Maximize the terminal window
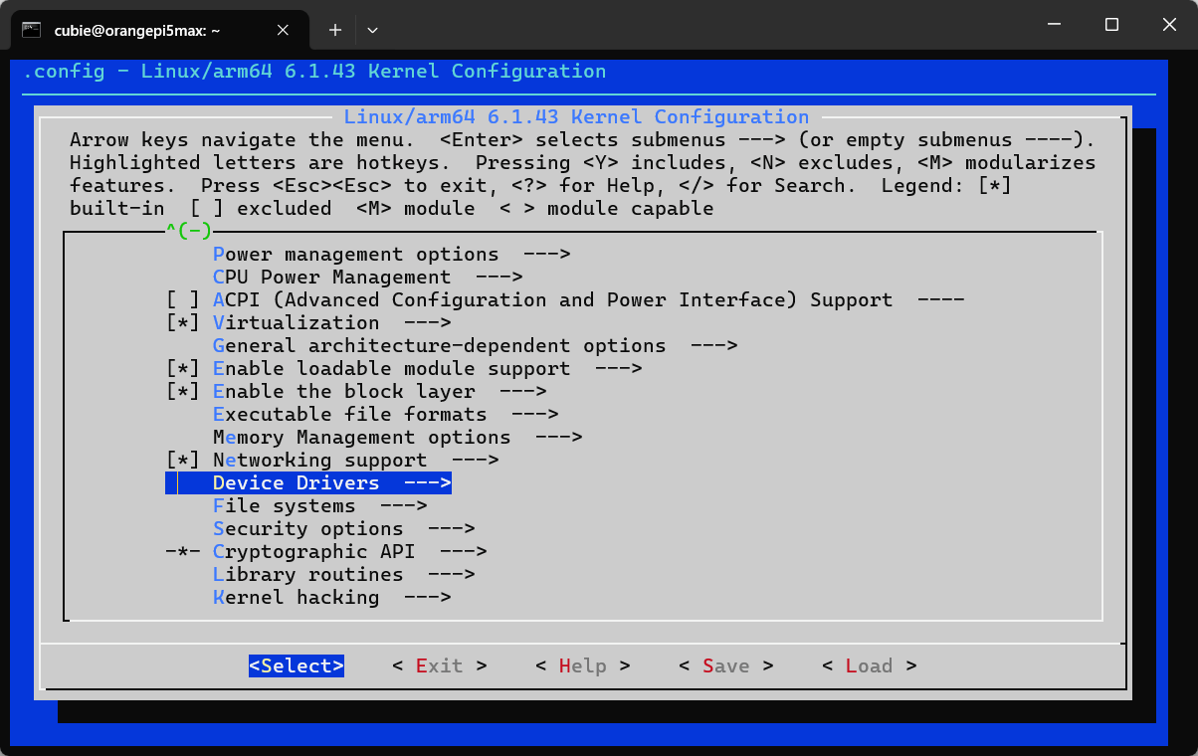This screenshot has width=1198, height=756. point(1112,24)
